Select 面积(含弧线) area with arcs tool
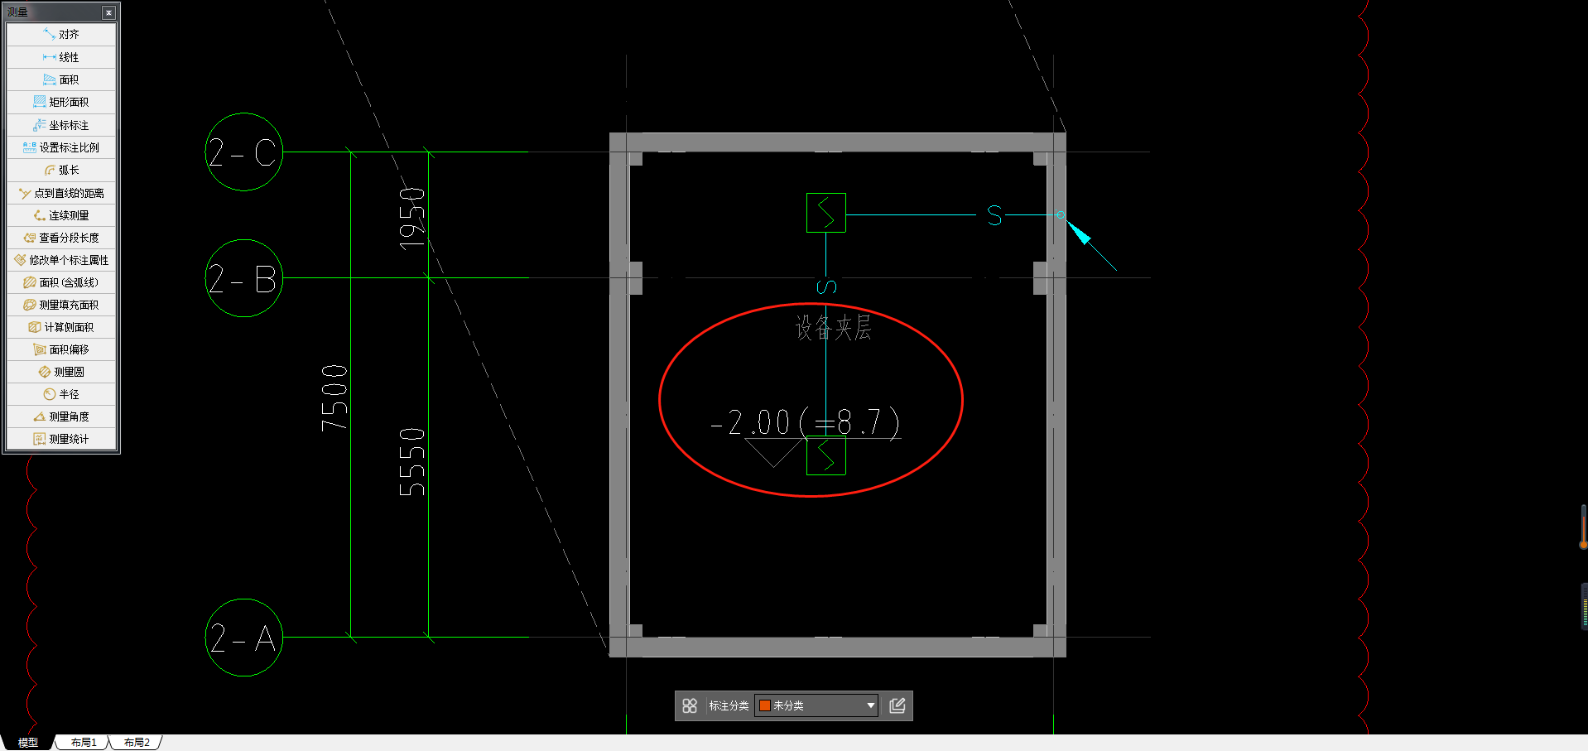Viewport: 1588px width, 751px height. pyautogui.click(x=61, y=282)
